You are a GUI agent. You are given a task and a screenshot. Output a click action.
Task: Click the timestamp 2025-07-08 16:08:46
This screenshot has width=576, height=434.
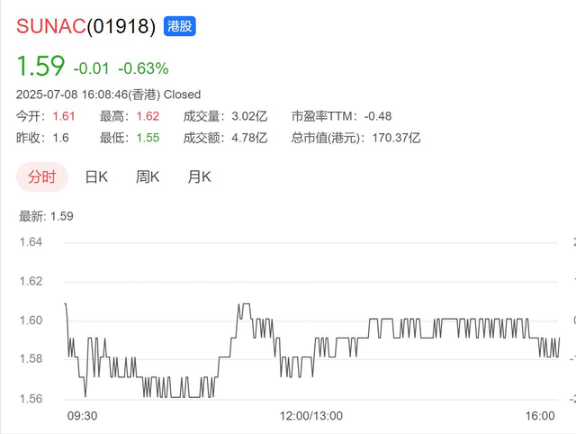tap(72, 95)
